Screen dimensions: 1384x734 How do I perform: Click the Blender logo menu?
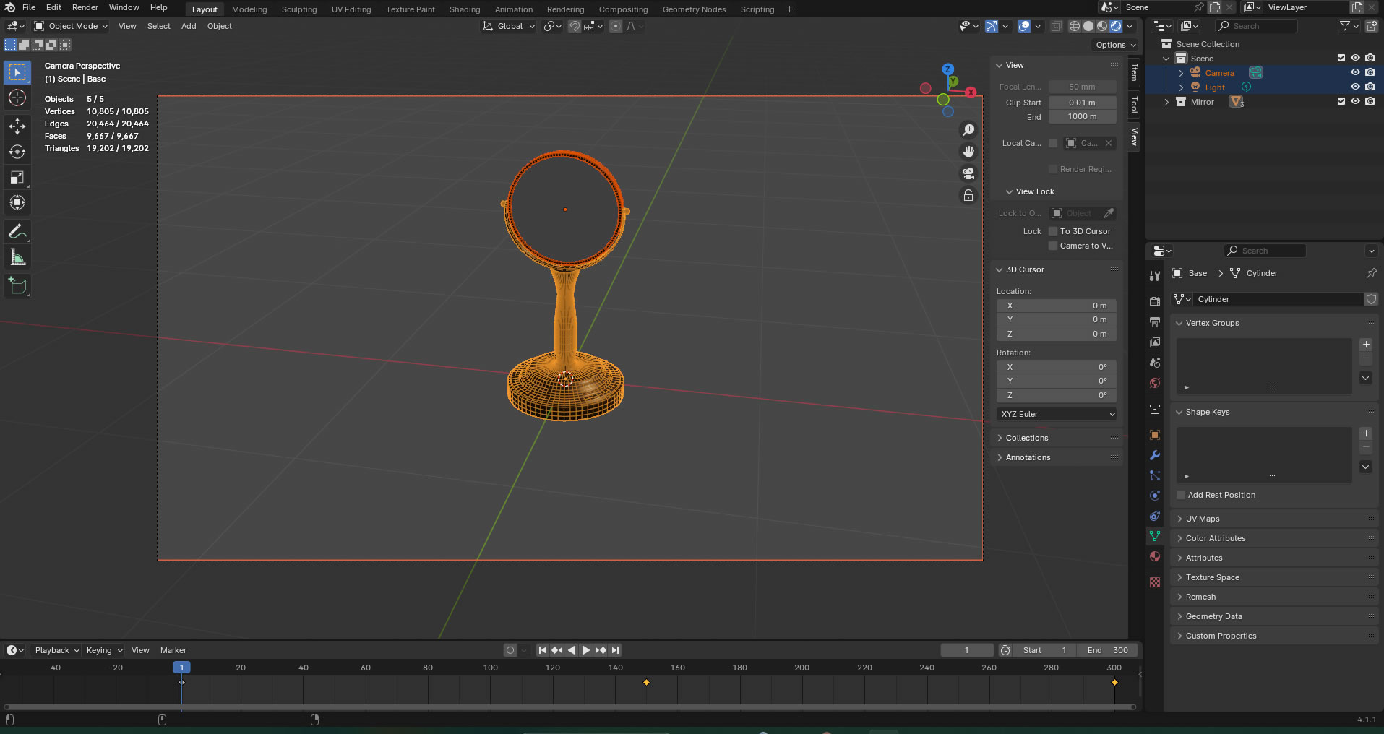click(10, 7)
